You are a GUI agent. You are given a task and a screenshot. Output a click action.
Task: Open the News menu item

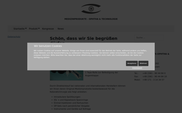(61, 29)
